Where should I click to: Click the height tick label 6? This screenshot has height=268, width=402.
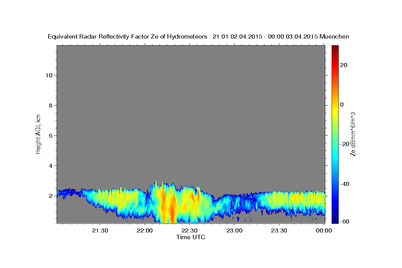click(x=50, y=135)
